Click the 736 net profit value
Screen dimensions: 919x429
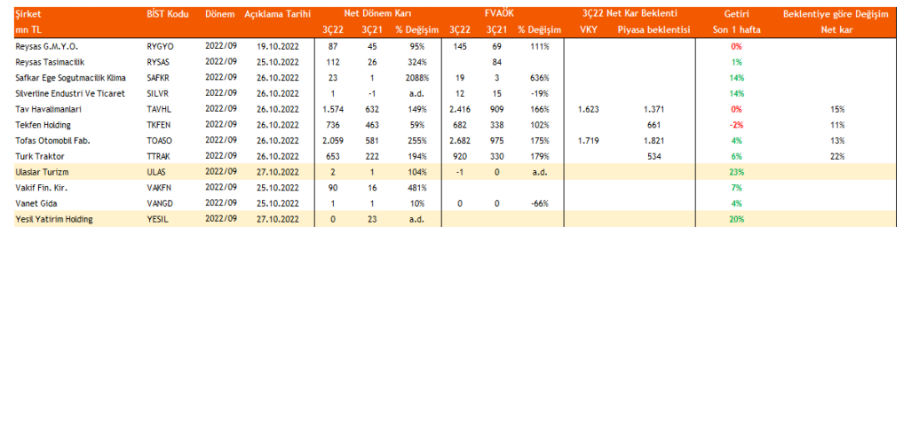pyautogui.click(x=334, y=125)
